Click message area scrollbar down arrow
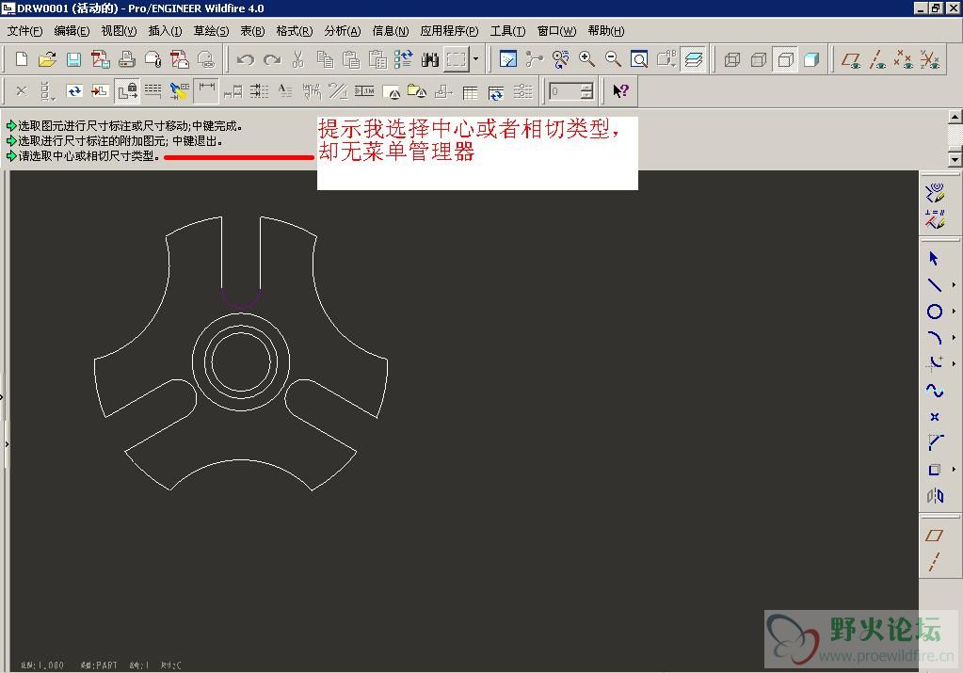The image size is (963, 673). pyautogui.click(x=955, y=159)
